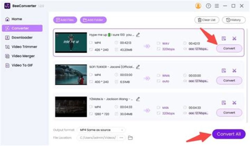Click the scissors trim icon for SOFI TUKKER video

[x=234, y=70]
